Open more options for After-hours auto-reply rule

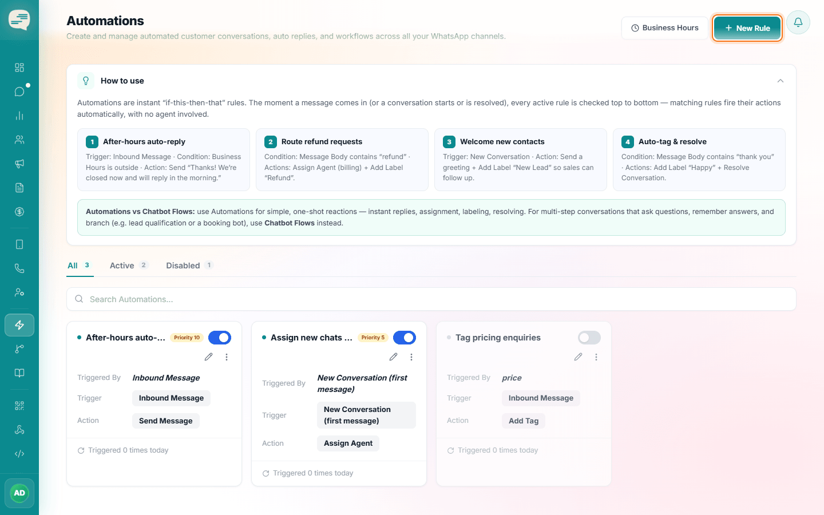coord(227,357)
